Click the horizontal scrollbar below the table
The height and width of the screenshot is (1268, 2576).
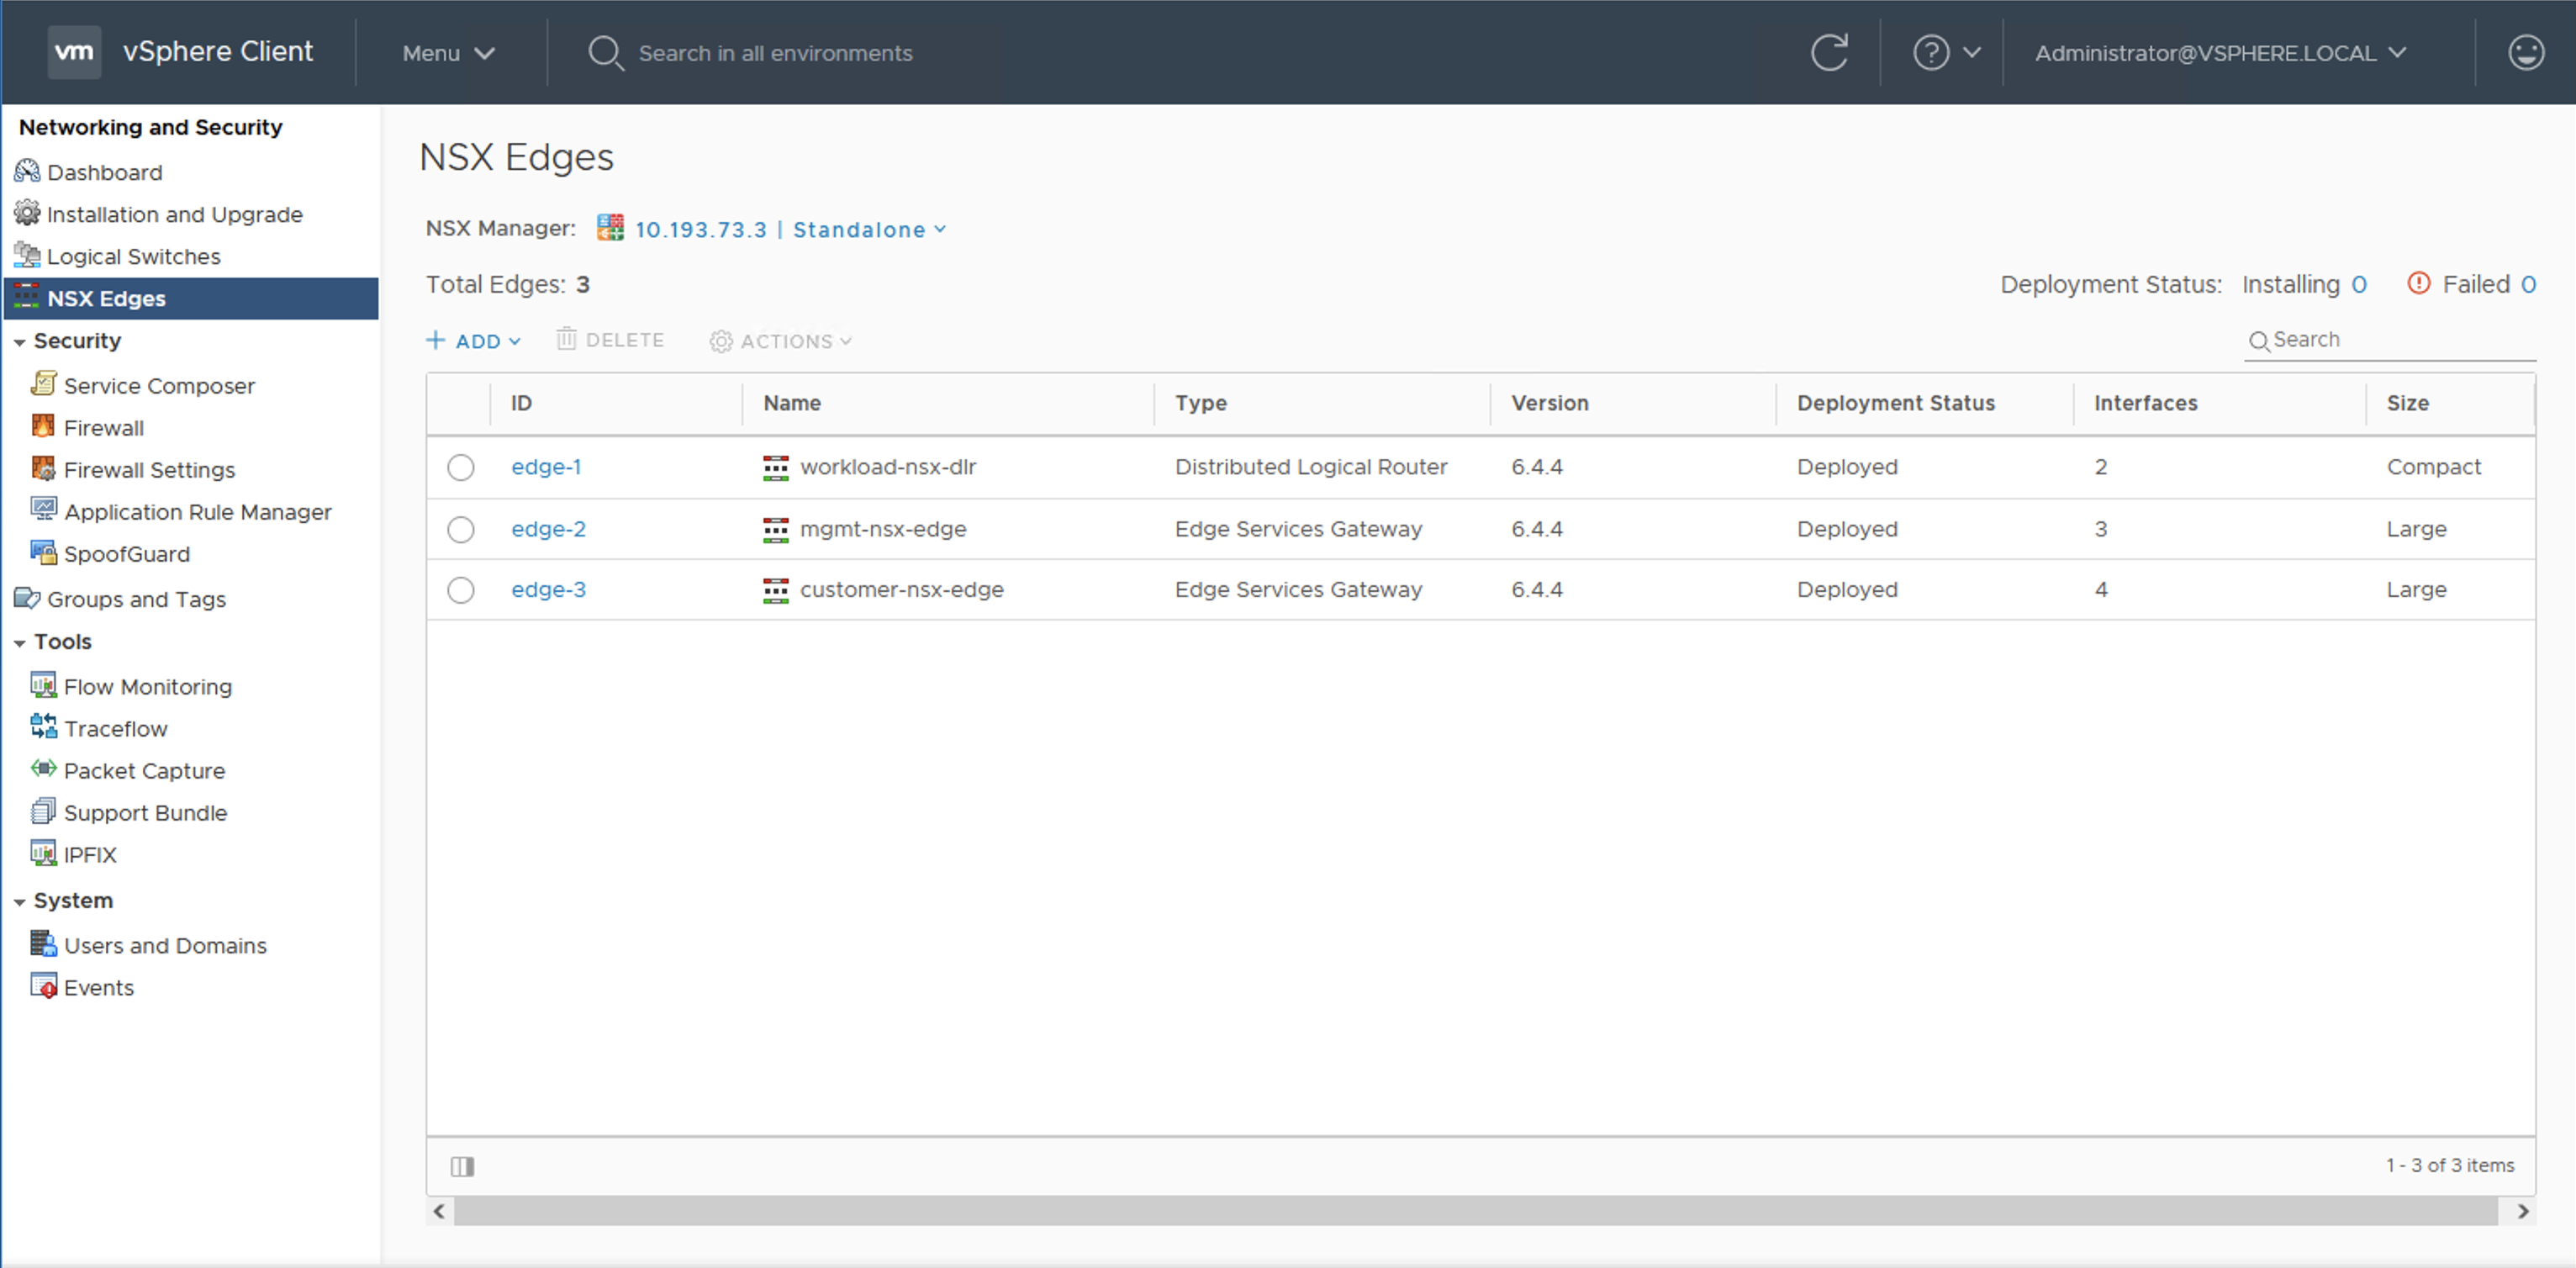(1475, 1211)
